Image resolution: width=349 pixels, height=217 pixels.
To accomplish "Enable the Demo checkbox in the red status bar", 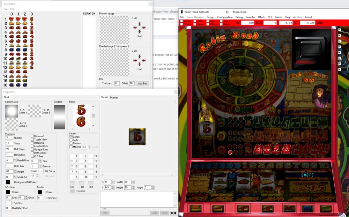I will pos(221,24).
